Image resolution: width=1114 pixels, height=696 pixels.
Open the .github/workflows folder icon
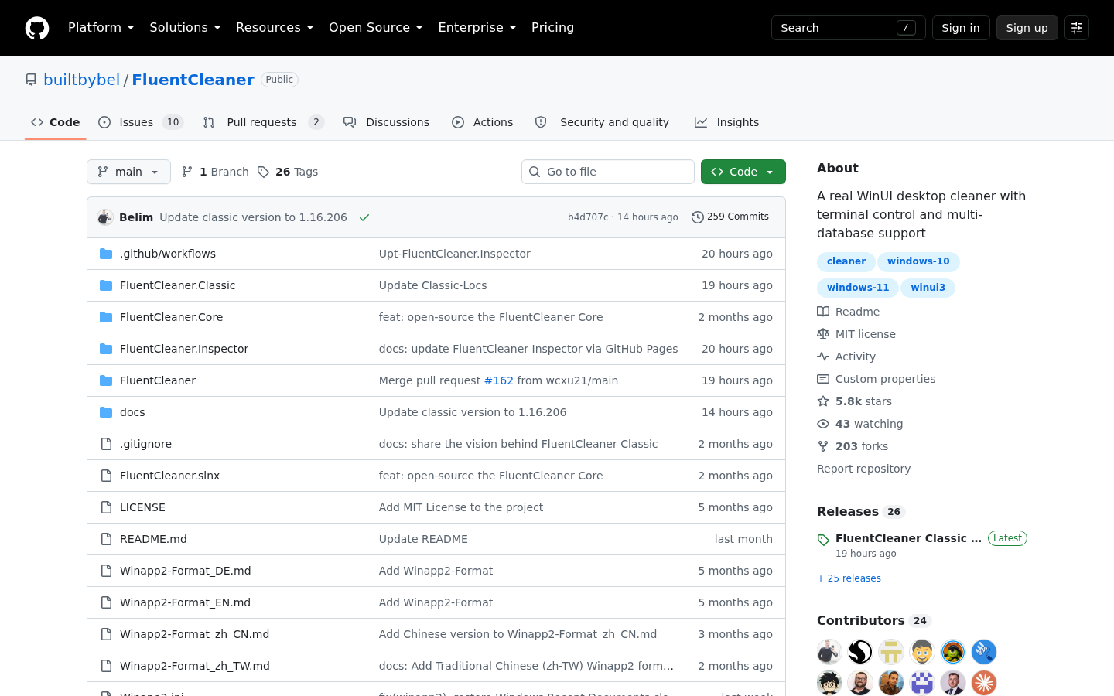[106, 254]
